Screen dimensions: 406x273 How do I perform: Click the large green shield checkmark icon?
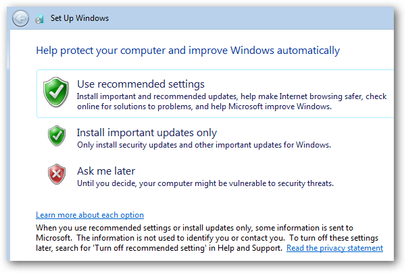click(x=56, y=92)
